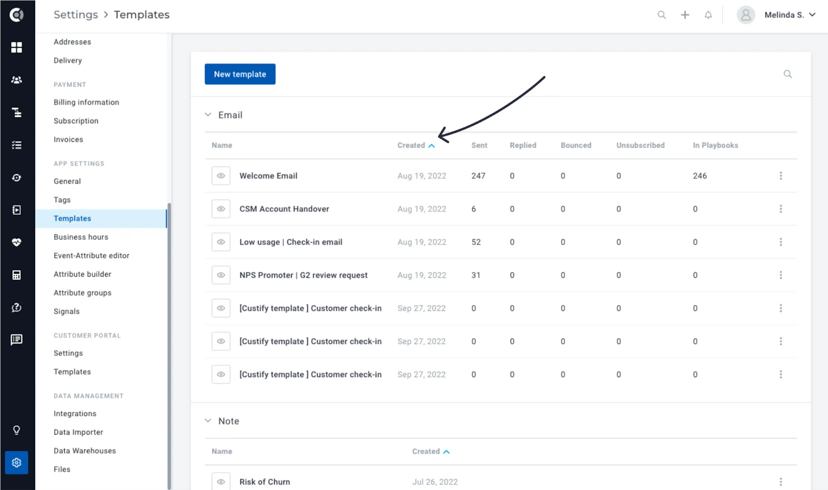
Task: Open the three-dot menu for Welcome Email
Action: [x=780, y=176]
